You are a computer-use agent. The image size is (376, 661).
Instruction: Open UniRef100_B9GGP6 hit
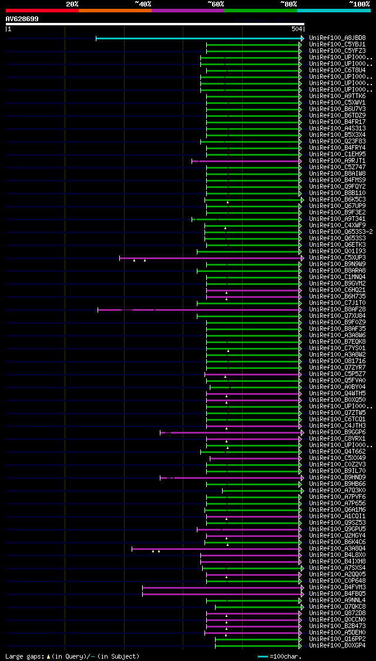pyautogui.click(x=337, y=432)
